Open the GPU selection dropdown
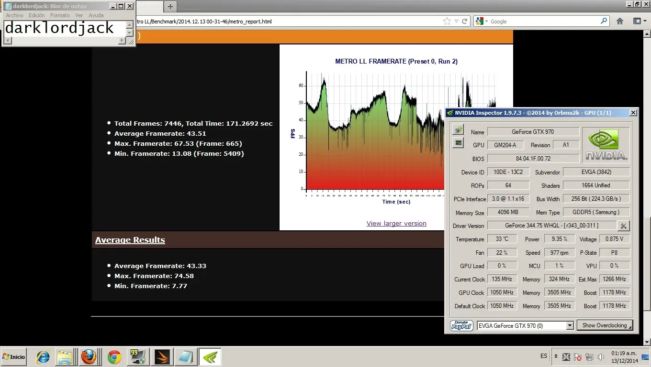Screen dimensions: 651x367 point(570,325)
